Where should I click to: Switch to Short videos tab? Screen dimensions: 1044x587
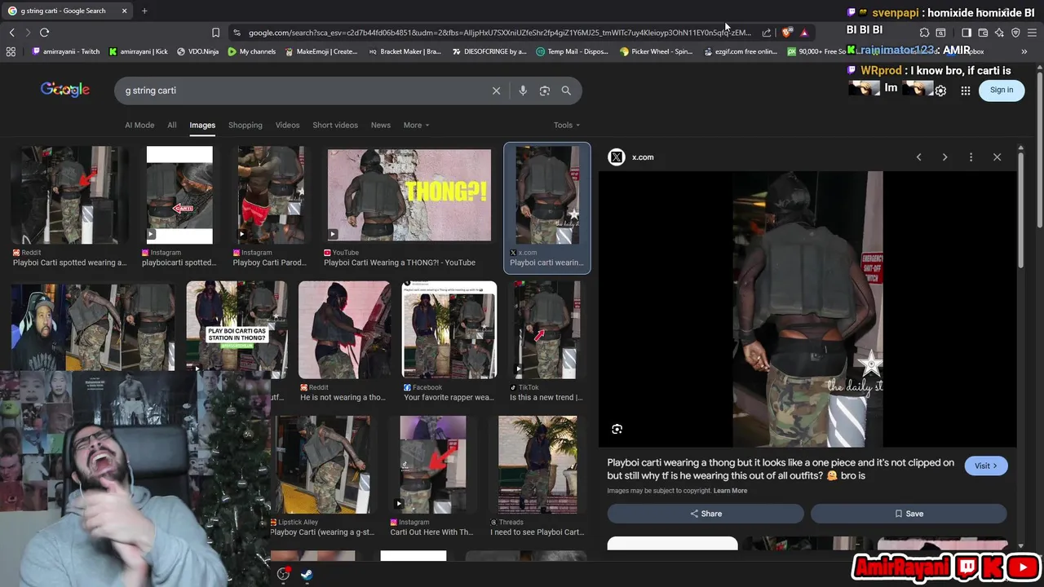tap(335, 125)
